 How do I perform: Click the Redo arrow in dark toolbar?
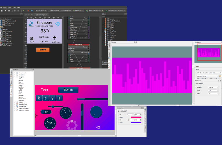[x=18, y=11]
